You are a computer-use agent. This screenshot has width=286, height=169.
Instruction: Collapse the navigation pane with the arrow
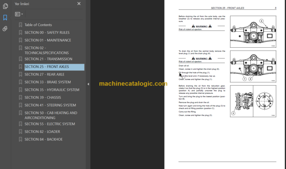pyautogui.click(x=88, y=84)
